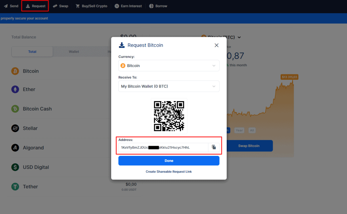Click the Earn Interest percent icon

tap(117, 6)
